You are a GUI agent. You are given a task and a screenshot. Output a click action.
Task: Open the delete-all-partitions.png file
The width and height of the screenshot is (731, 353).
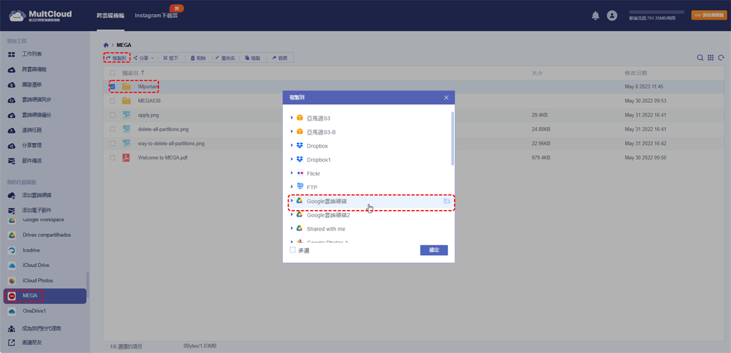[163, 129]
